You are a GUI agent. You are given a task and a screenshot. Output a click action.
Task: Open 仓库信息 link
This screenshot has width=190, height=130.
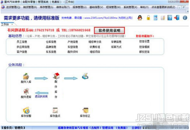coord(51,42)
